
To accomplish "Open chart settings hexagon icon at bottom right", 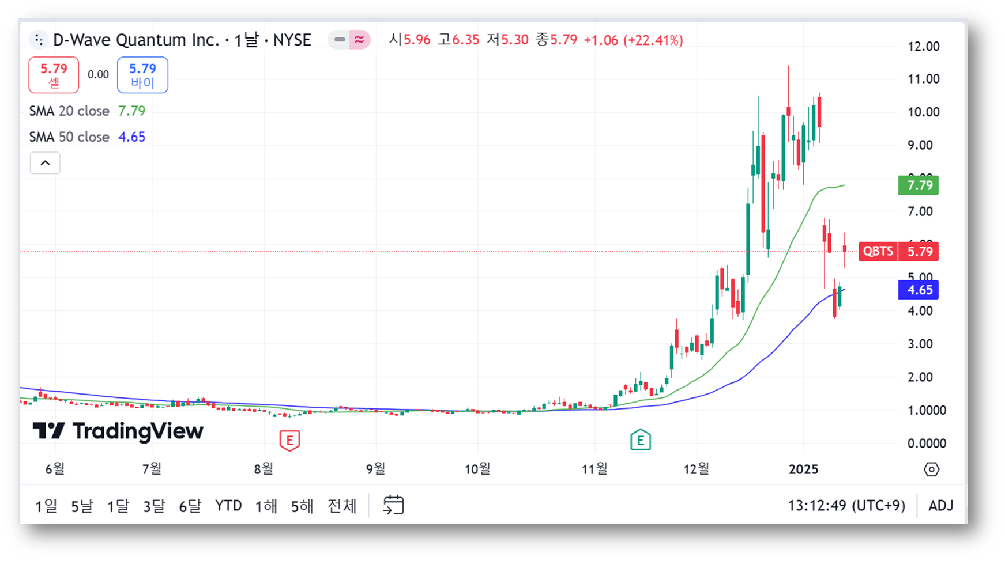I will click(931, 469).
